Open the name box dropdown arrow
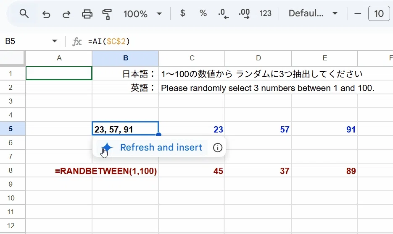393x234 pixels. point(54,41)
